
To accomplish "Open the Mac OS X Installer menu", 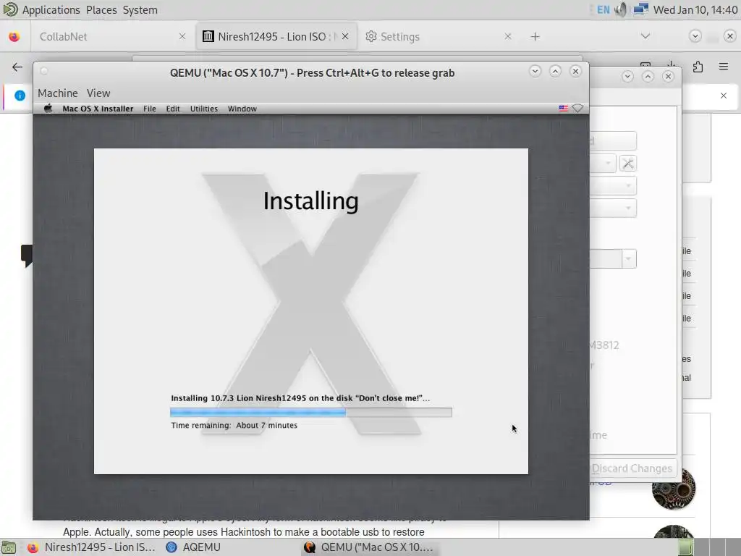I will [98, 109].
